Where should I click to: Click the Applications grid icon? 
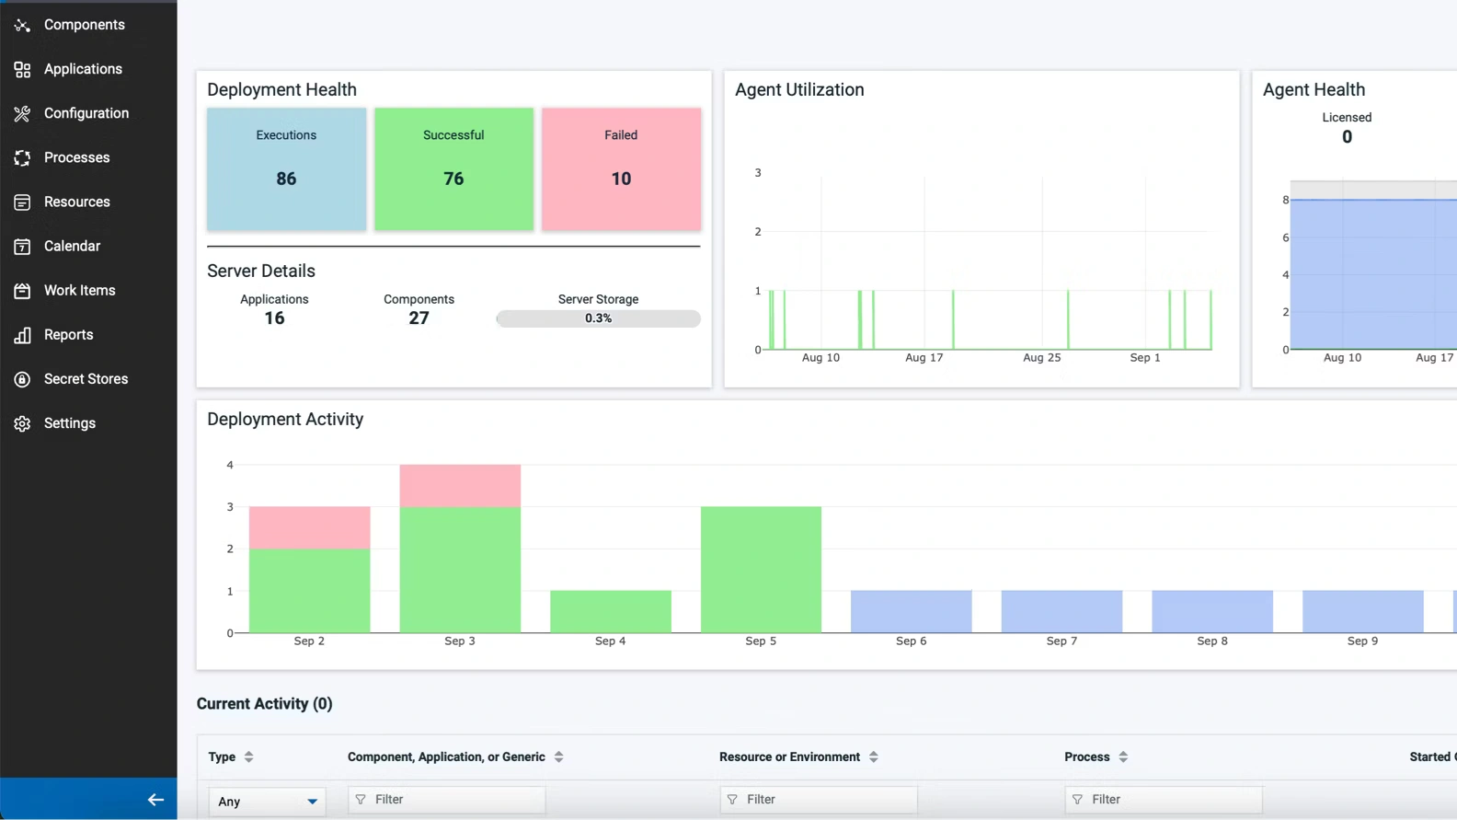tap(22, 69)
